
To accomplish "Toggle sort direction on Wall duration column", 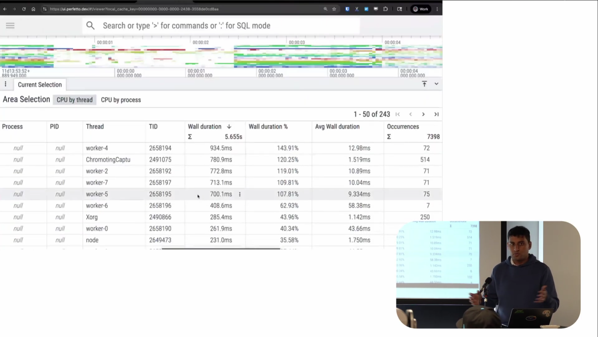I will [229, 126].
